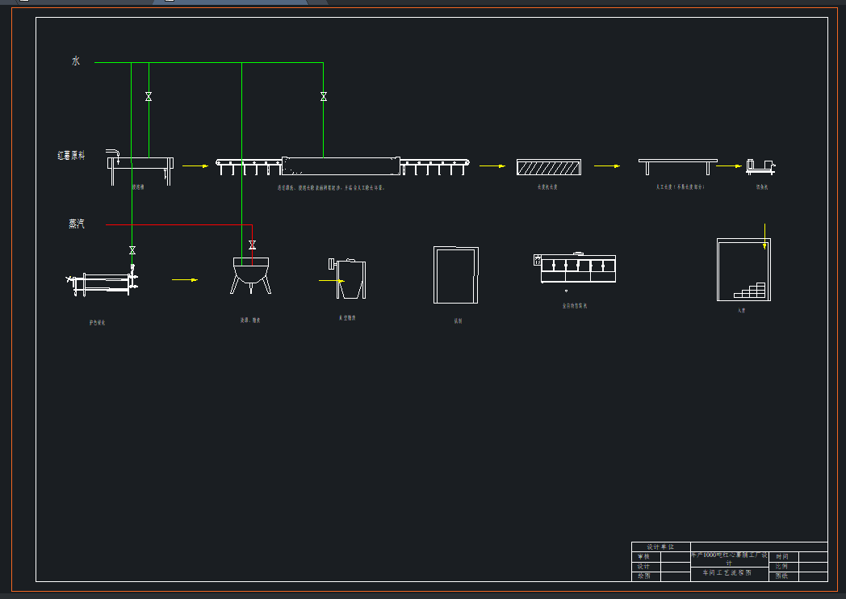The width and height of the screenshot is (846, 599).
Task: Click the conical vacuum tank symbol
Action: point(347,279)
